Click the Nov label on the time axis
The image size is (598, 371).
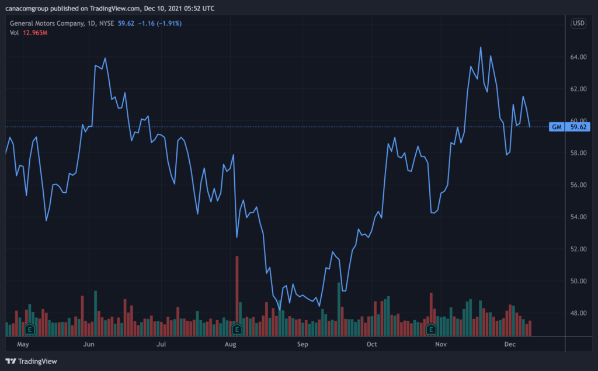tap(441, 344)
